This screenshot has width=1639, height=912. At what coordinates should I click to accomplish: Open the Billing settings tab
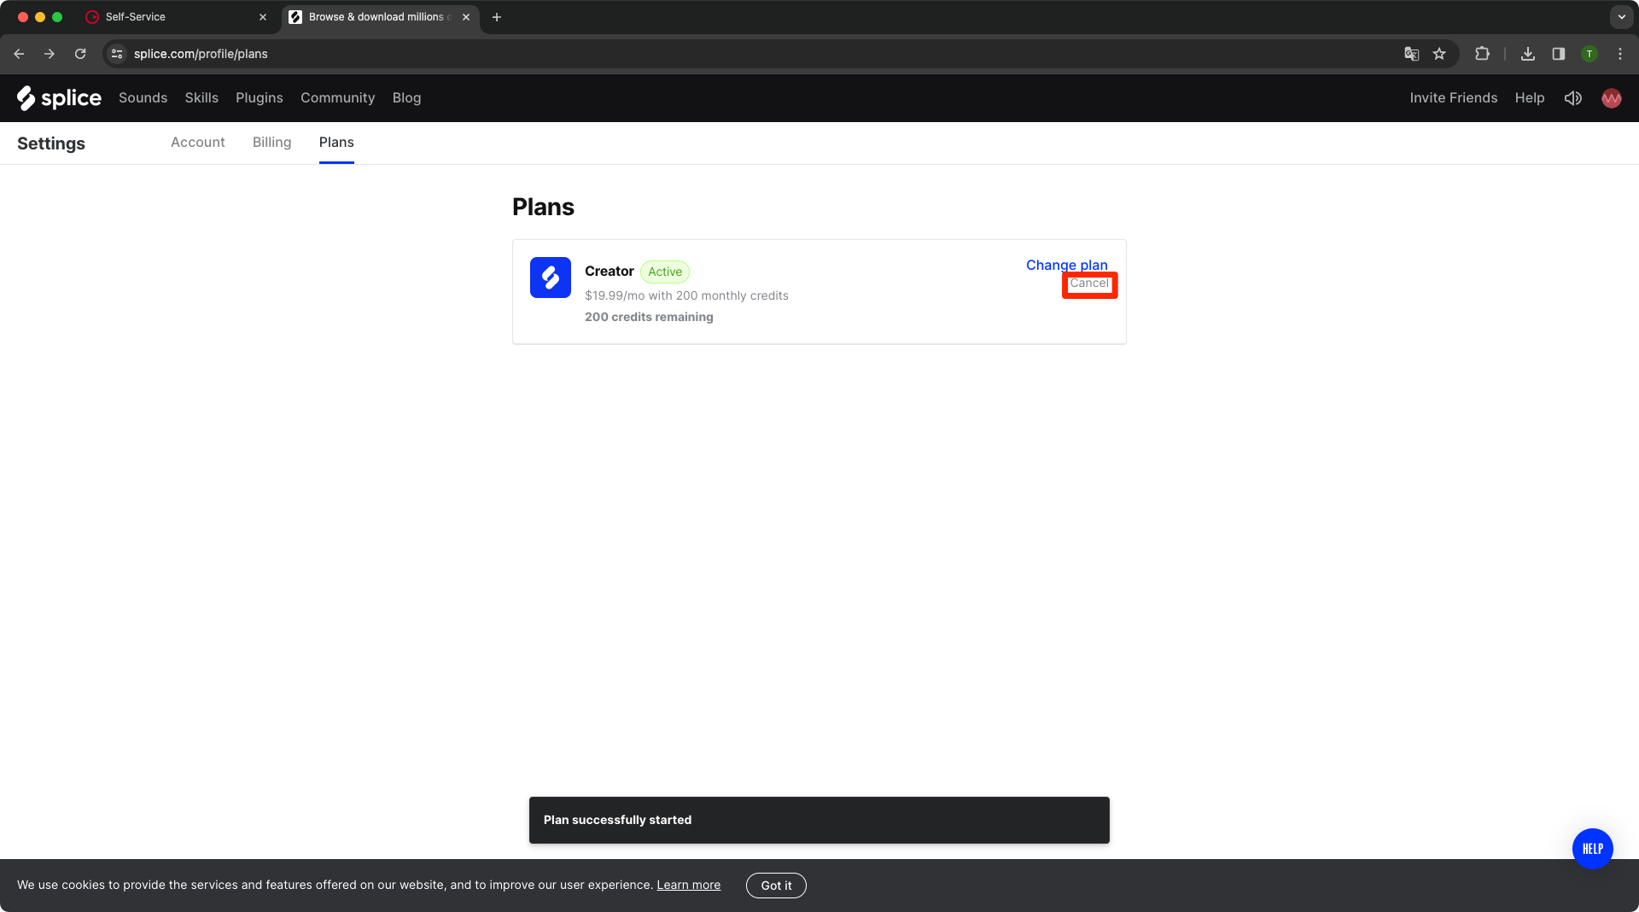[271, 143]
